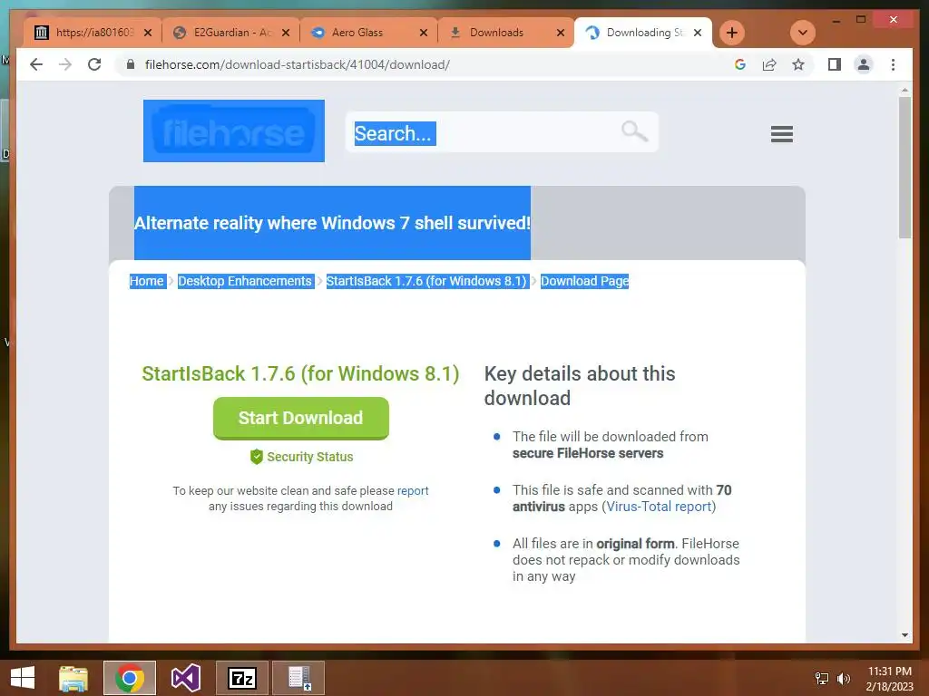Click into the Search... field
Viewport: 929px width, 696px height.
(x=501, y=132)
